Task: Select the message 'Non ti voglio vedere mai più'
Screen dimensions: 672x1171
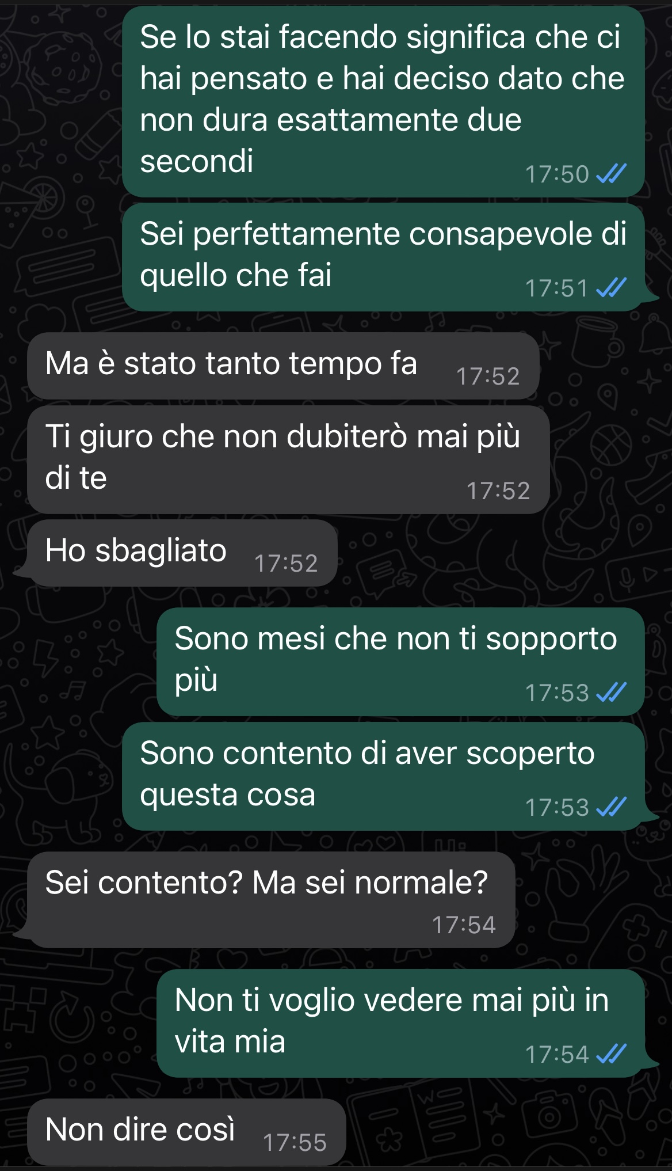Action: [400, 1023]
